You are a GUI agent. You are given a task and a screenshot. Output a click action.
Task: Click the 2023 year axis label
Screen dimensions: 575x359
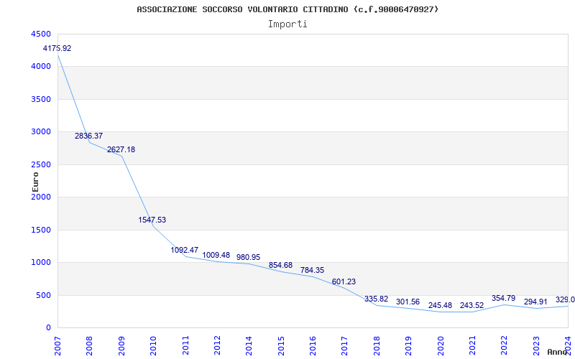point(536,345)
